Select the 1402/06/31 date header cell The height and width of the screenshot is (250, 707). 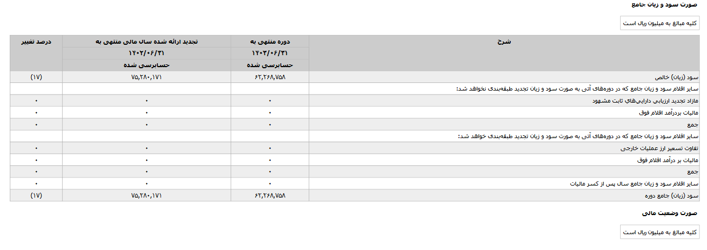pos(146,53)
